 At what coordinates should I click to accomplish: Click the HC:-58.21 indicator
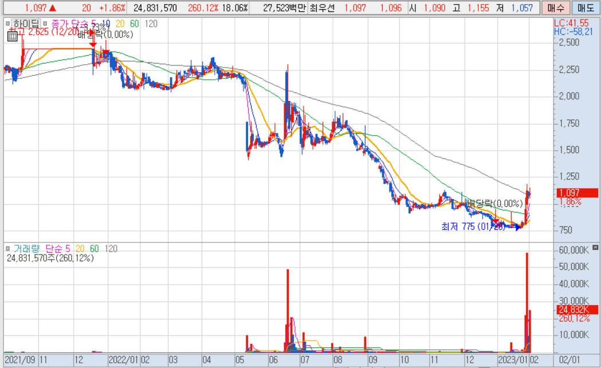[573, 32]
